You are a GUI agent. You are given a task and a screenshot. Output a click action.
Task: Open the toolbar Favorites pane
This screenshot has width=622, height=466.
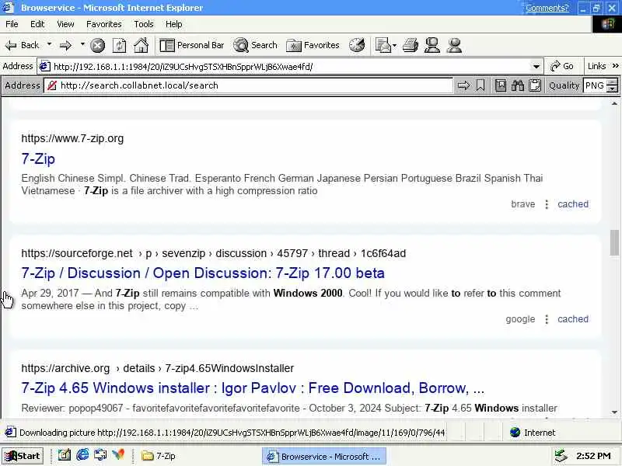[x=313, y=45]
